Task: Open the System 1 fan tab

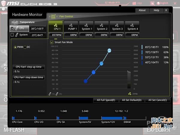Action: pyautogui.click(x=87, y=27)
